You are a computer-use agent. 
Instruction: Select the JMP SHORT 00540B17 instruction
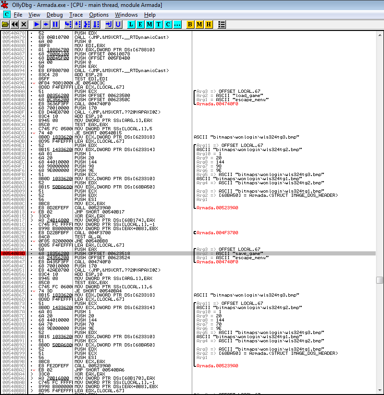pos(99,212)
